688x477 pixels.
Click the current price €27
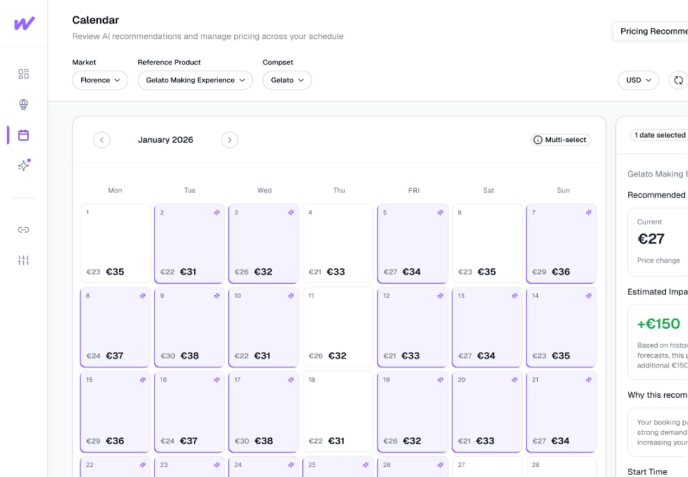(651, 239)
